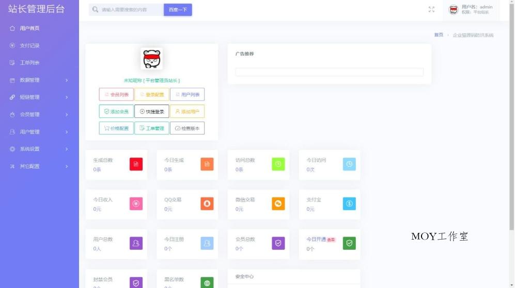Click the 检查版本 button

click(187, 128)
